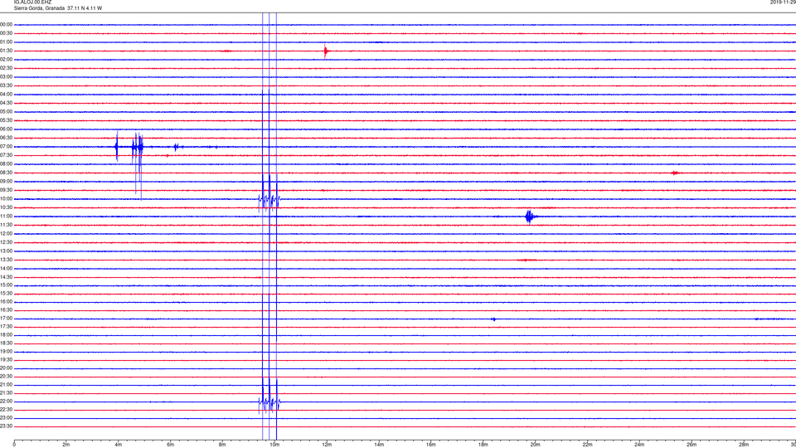Click the blue seismic burst on the 11:00 trace
This screenshot has height=448, width=796.
(530, 217)
